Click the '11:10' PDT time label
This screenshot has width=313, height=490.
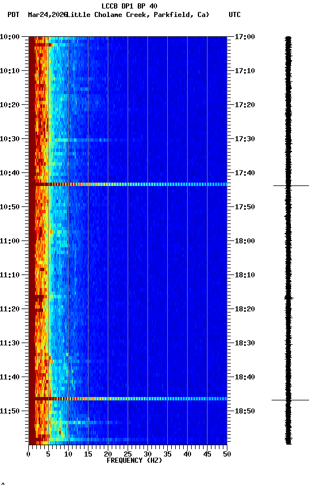point(10,275)
